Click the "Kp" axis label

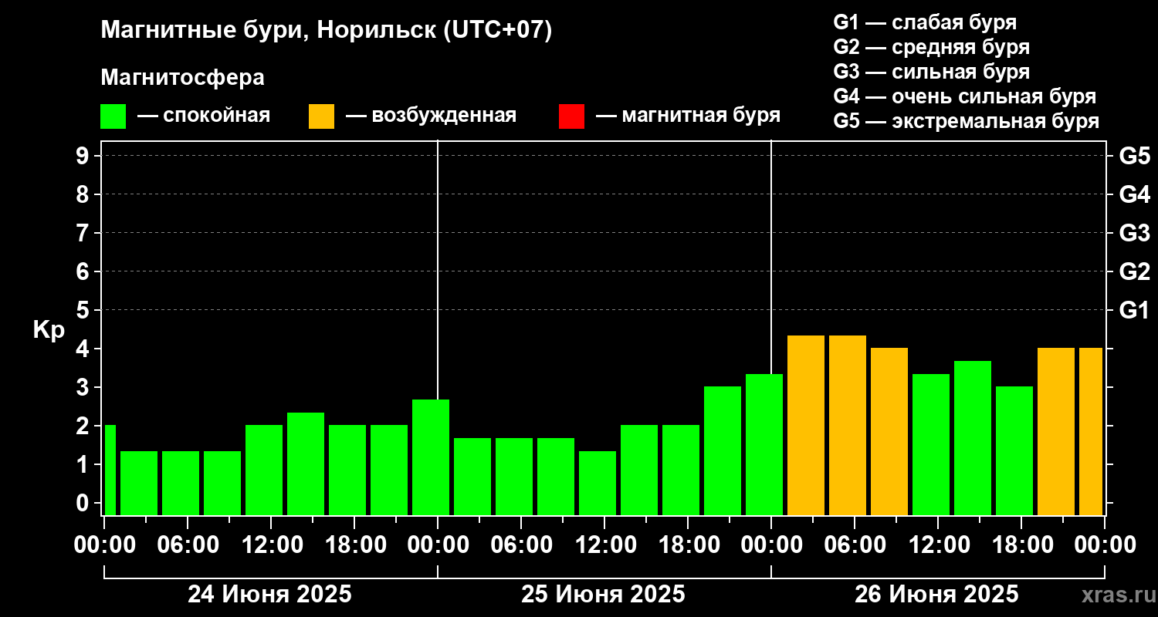pyautogui.click(x=49, y=330)
